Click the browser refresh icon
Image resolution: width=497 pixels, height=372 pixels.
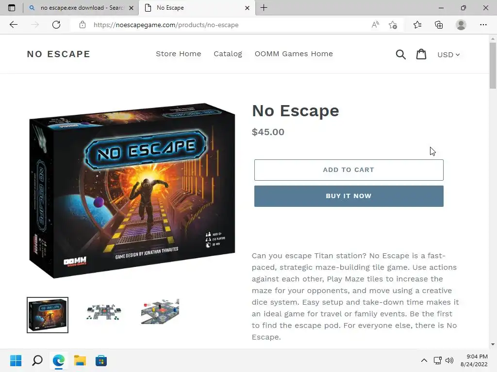pos(56,25)
